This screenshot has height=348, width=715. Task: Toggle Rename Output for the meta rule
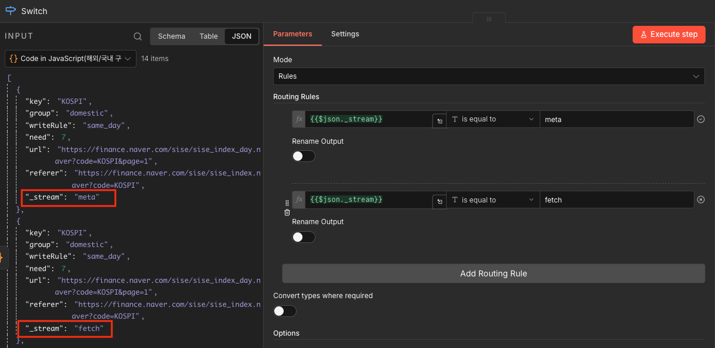(x=304, y=156)
